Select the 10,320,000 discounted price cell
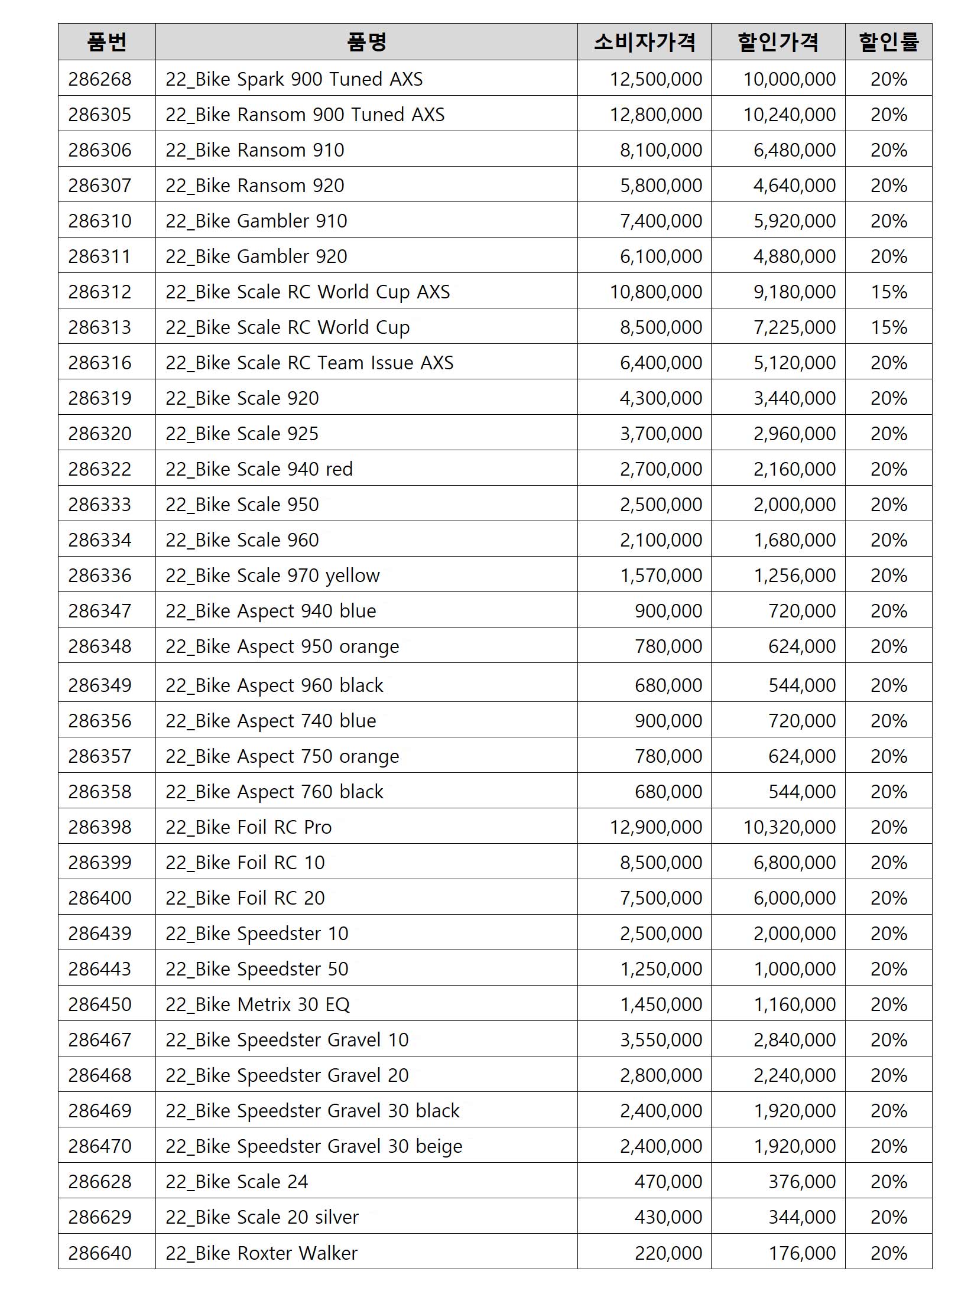This screenshot has width=971, height=1294. (789, 827)
